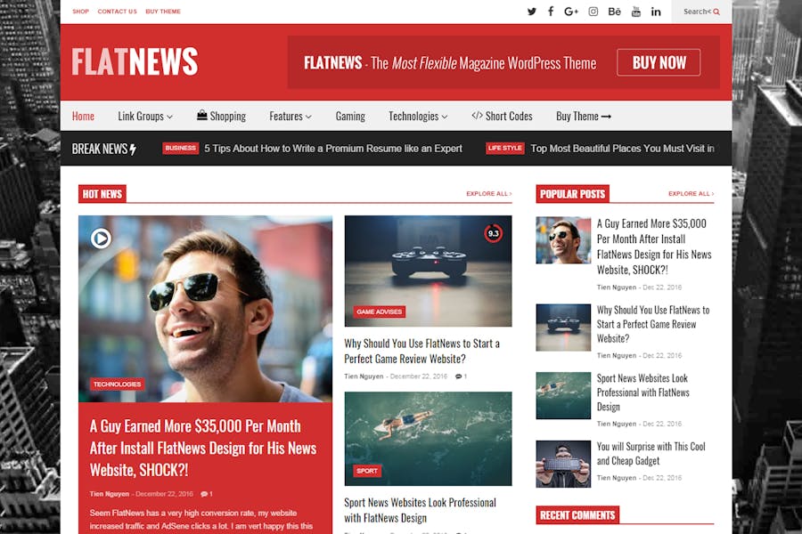Click the FlatNews banner tagline text
The image size is (802, 534).
tap(450, 63)
